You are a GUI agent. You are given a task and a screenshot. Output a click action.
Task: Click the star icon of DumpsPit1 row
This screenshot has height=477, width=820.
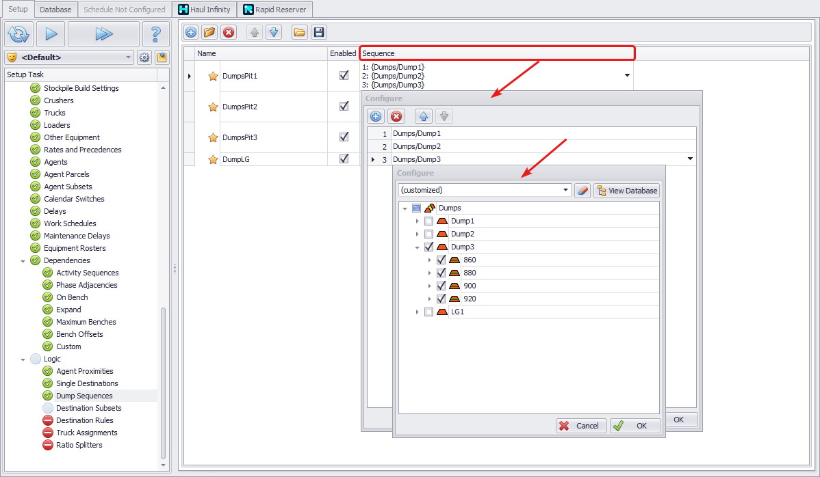coord(213,76)
